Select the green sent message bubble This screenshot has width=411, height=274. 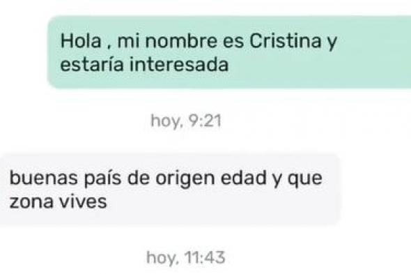[229, 52]
